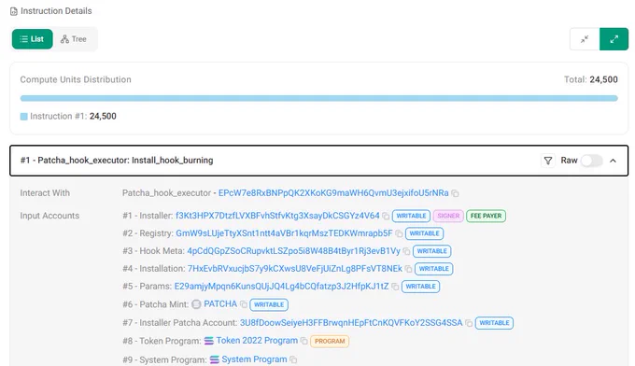Click the PATCHA token logo icon
This screenshot has height=366, width=635.
[196, 304]
